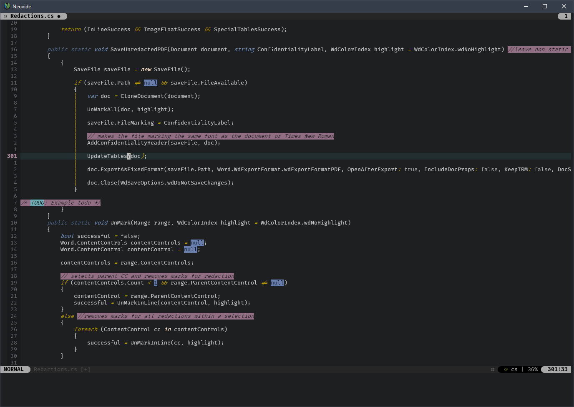Place cursor on UpdateTables(doc); line

click(x=117, y=156)
